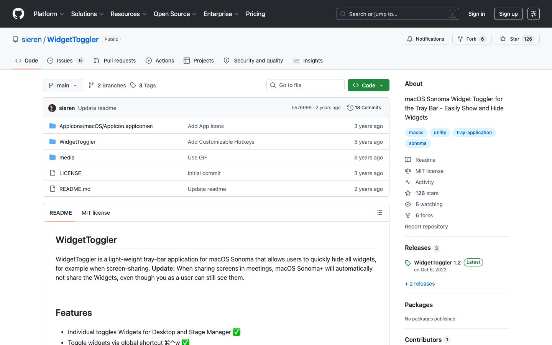Open the header settings sliders icon
The width and height of the screenshot is (552, 345).
click(534, 14)
